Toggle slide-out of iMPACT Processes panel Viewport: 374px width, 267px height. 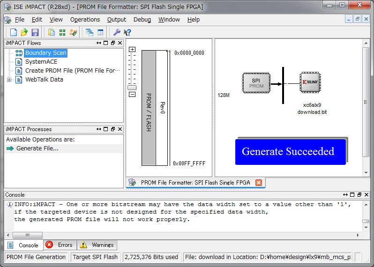99,129
